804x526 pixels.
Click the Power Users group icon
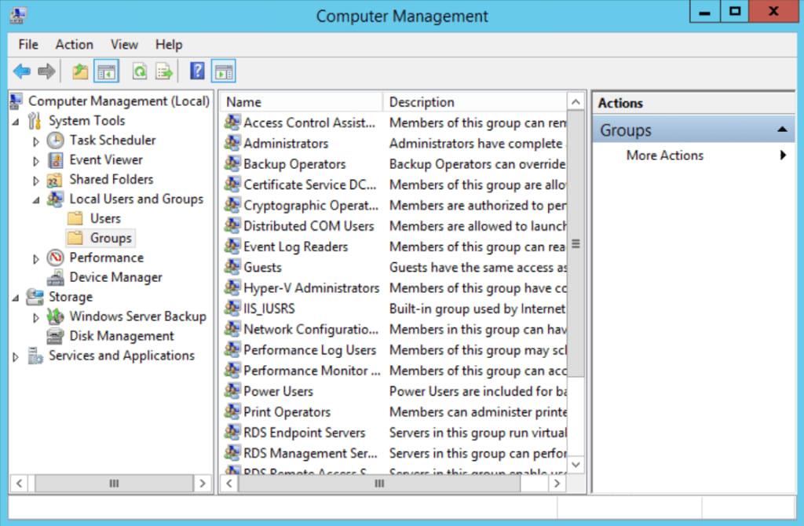[232, 391]
